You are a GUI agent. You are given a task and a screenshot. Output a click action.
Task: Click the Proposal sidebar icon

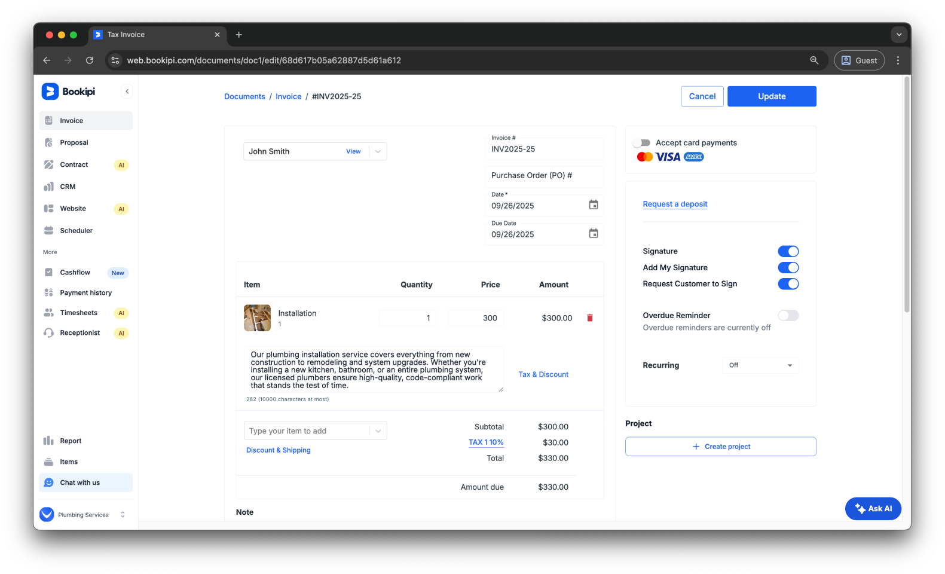click(49, 142)
